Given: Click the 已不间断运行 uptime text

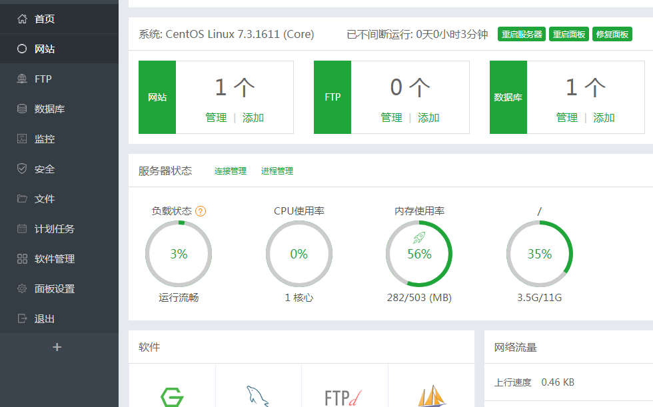Looking at the screenshot, I should [417, 34].
